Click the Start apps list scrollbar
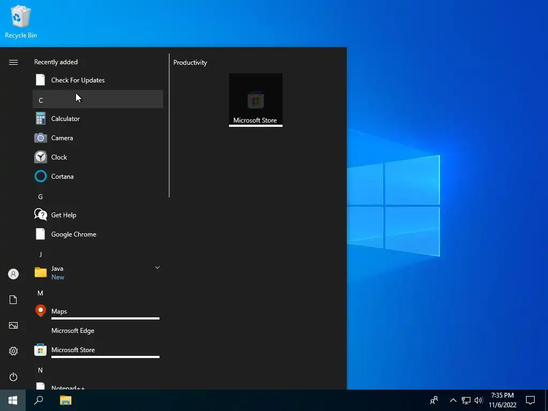 point(169,126)
